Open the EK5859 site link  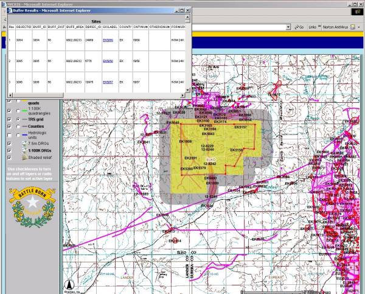click(108, 40)
